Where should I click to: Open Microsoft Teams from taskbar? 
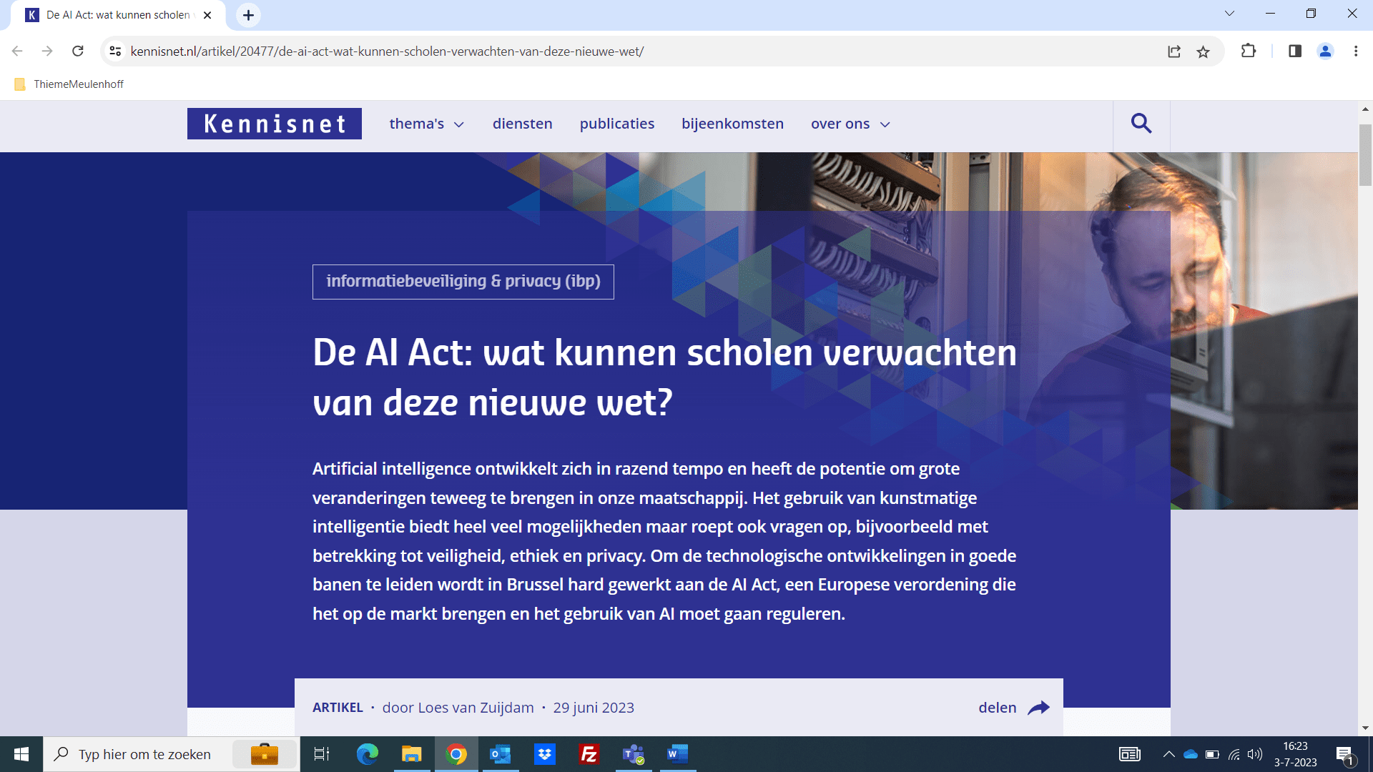click(634, 754)
